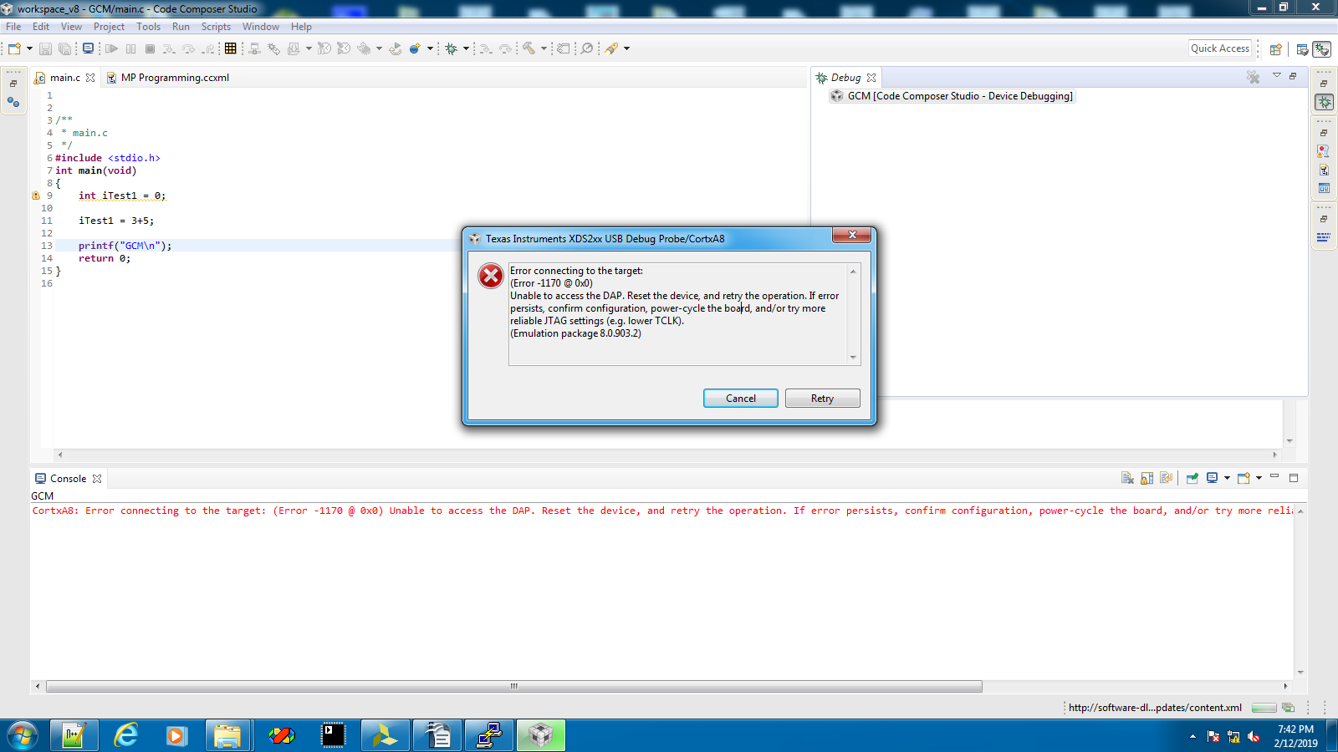The height and width of the screenshot is (752, 1338).
Task: Open the New file dropdown arrow
Action: 29,48
